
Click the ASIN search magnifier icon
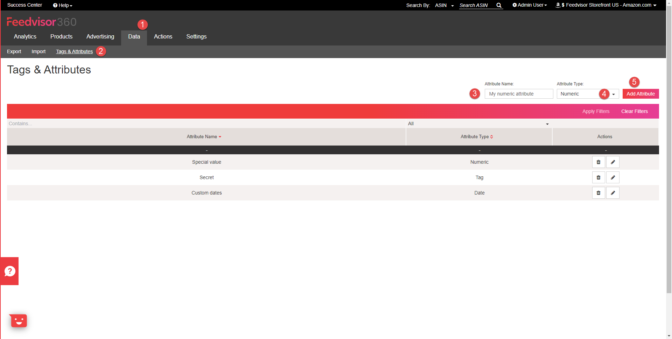499,5
